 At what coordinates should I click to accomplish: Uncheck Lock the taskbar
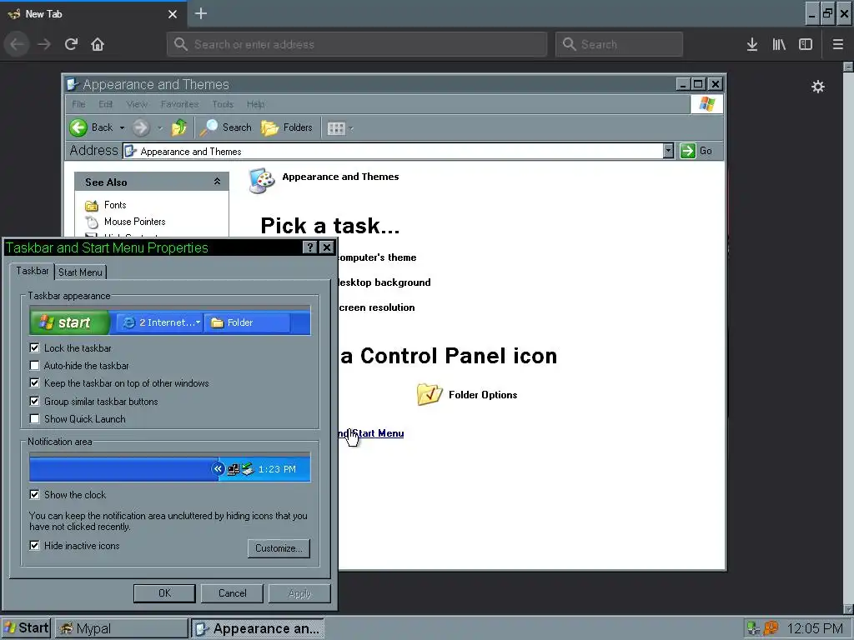(34, 347)
